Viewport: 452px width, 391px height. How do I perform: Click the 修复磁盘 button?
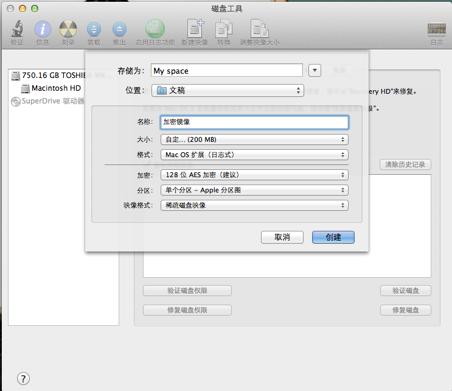click(x=406, y=310)
